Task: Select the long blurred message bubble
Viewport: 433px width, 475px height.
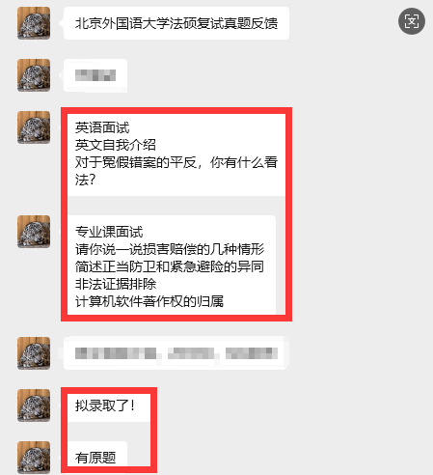Action: 176,353
